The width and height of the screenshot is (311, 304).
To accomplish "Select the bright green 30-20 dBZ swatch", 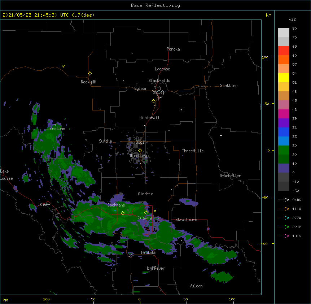I will [284, 150].
